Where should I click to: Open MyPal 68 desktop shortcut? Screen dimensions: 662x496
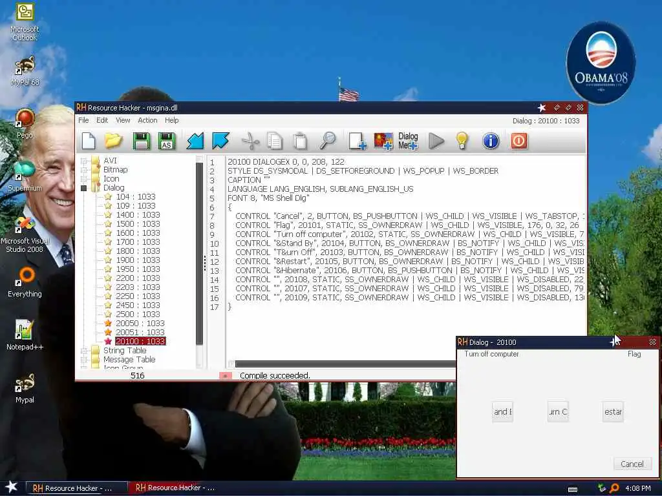coord(25,71)
